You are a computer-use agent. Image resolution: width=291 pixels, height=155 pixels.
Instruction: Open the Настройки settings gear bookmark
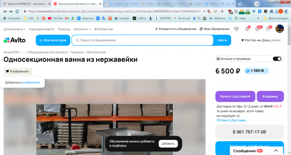pyautogui.click(x=12, y=18)
